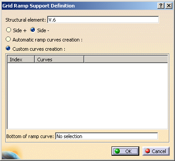Image resolution: width=175 pixels, height=161 pixels.
Task: Click the help question mark button
Action: pyautogui.click(x=161, y=6)
